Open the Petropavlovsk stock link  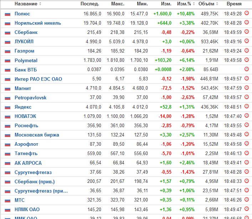pos(31,98)
